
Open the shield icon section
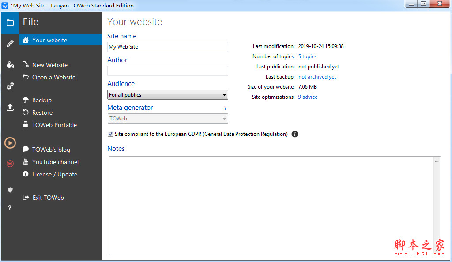click(10, 190)
